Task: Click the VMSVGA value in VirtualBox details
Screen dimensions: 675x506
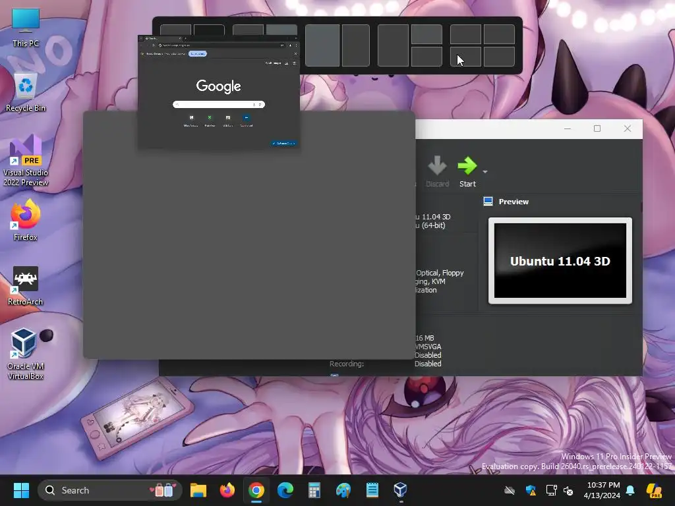Action: [x=427, y=347]
